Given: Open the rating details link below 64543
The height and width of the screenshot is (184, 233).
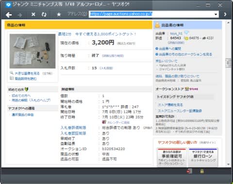Looking at the screenshot, I should pyautogui.click(x=176, y=43).
